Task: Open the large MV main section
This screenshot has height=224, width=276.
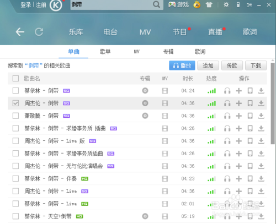Action: (x=145, y=32)
